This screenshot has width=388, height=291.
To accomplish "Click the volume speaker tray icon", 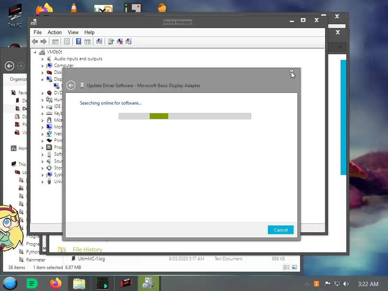I will click(x=346, y=284).
